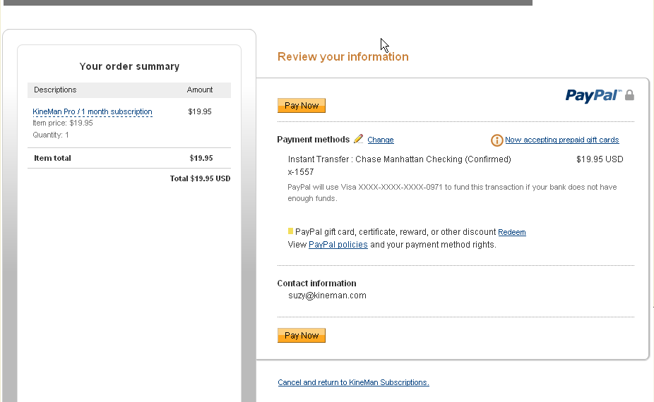Click the pencil icon beside Payment methods
Viewport: 654px width, 402px height.
point(358,139)
